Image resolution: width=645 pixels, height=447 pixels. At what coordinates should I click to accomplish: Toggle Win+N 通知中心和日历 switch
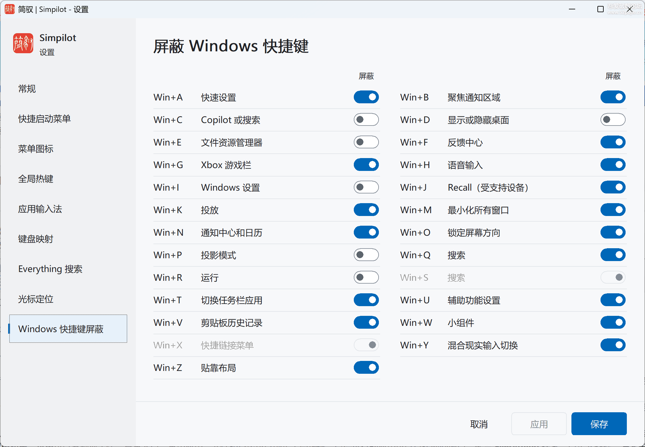pyautogui.click(x=366, y=232)
